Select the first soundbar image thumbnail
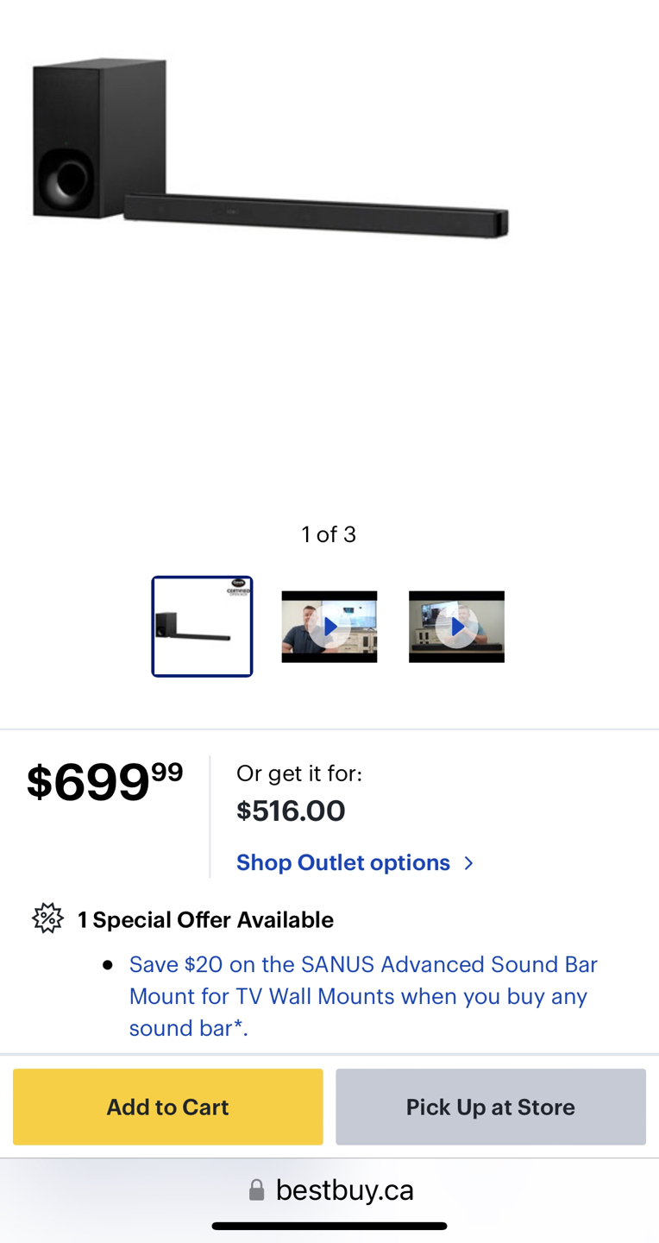Viewport: 659px width, 1243px height. click(x=202, y=627)
